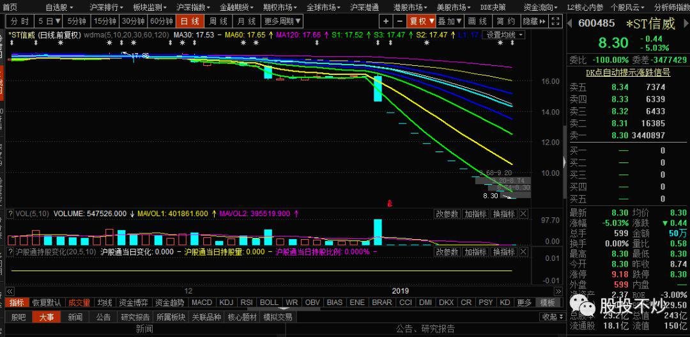Select 5分钟 period

click(x=77, y=20)
